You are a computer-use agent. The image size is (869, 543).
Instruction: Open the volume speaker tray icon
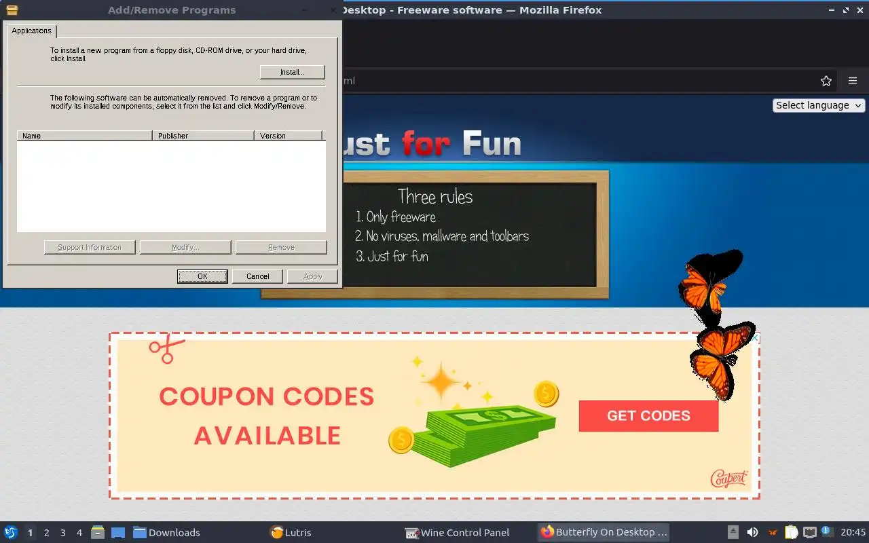click(x=752, y=532)
